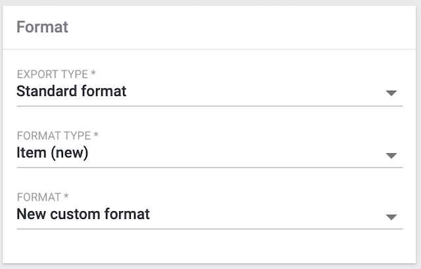
Task: Click the underline beneath "Item (new)"
Action: coord(209,167)
